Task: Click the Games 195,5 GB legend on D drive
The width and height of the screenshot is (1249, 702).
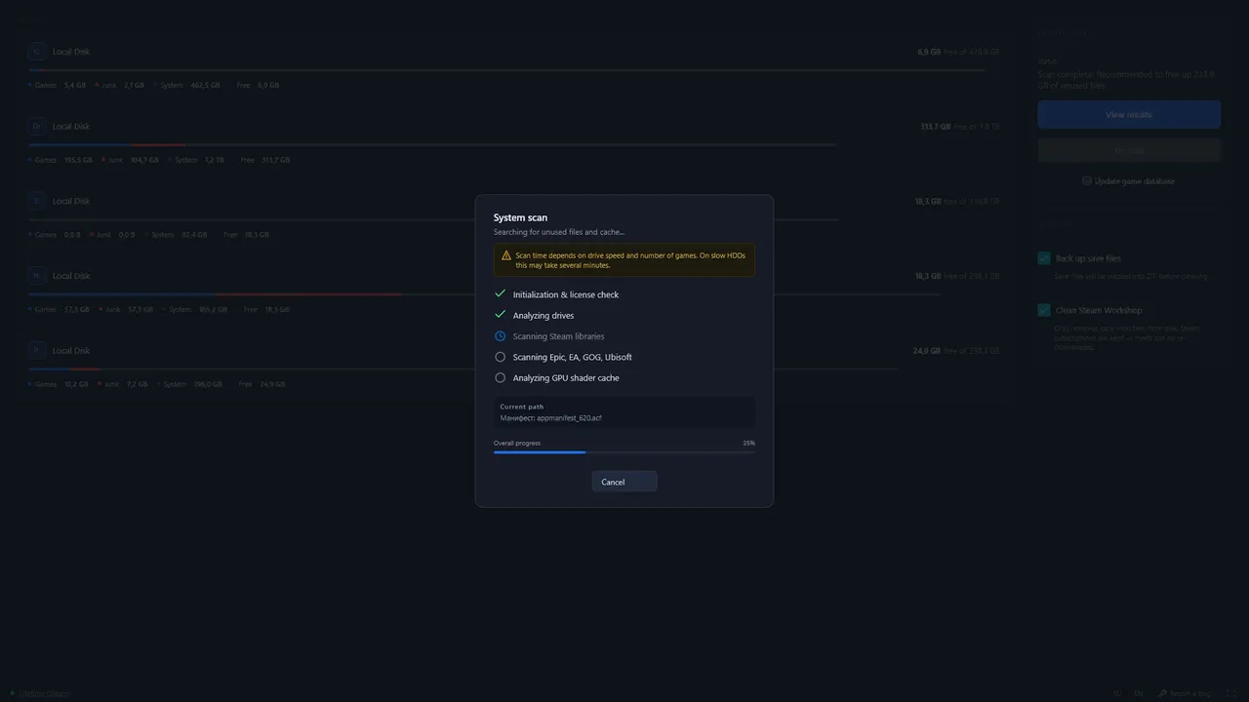Action: tap(60, 160)
